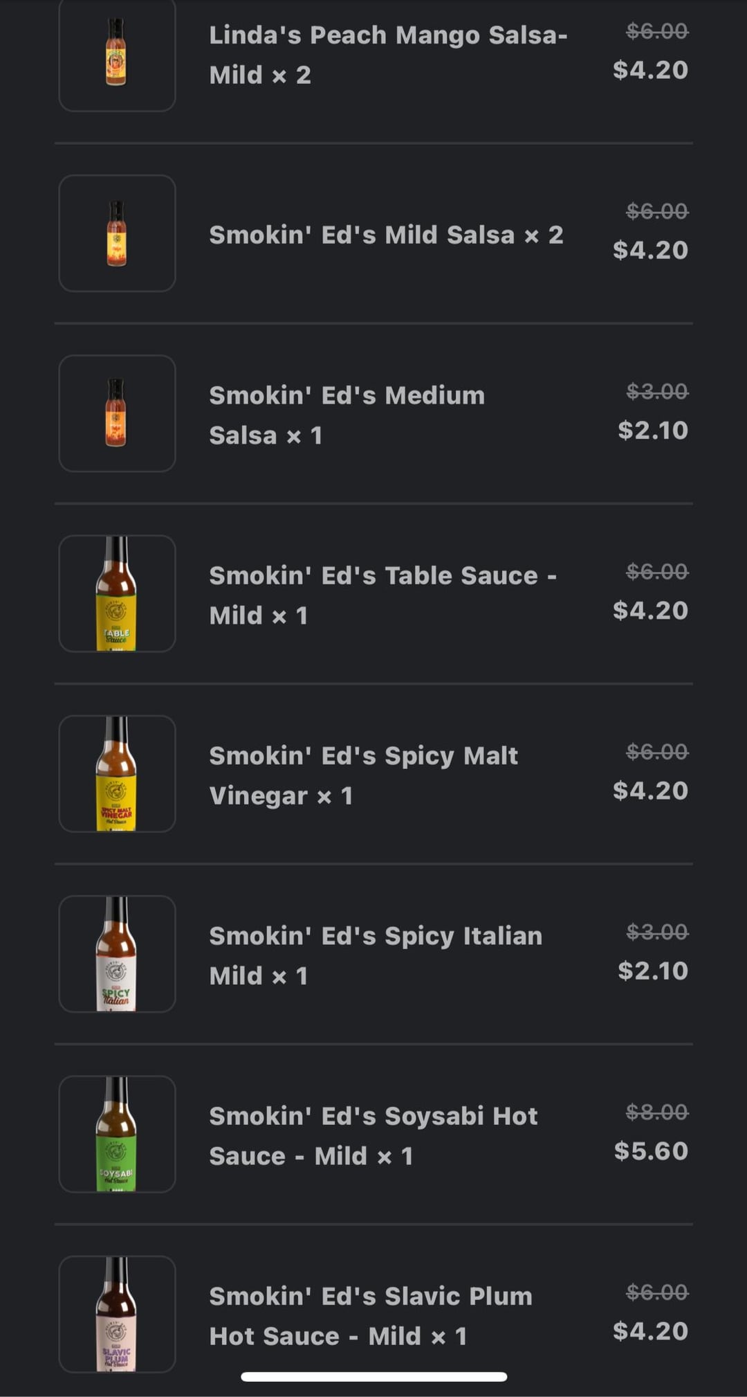Select Smokin' Ed's Spicy Italian Mild title
The width and height of the screenshot is (747, 1397).
click(x=376, y=955)
